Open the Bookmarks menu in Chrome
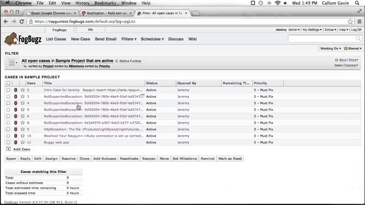The width and height of the screenshot is (365, 205). [x=106, y=3]
